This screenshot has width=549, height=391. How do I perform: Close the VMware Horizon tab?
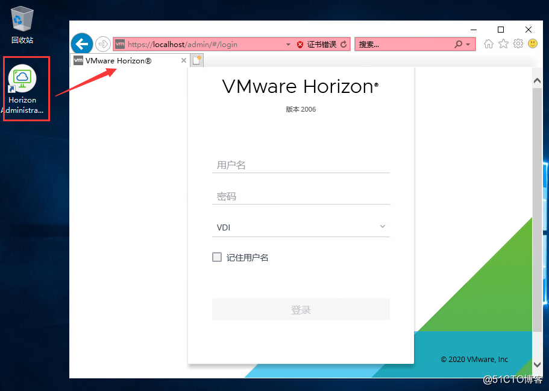(183, 60)
